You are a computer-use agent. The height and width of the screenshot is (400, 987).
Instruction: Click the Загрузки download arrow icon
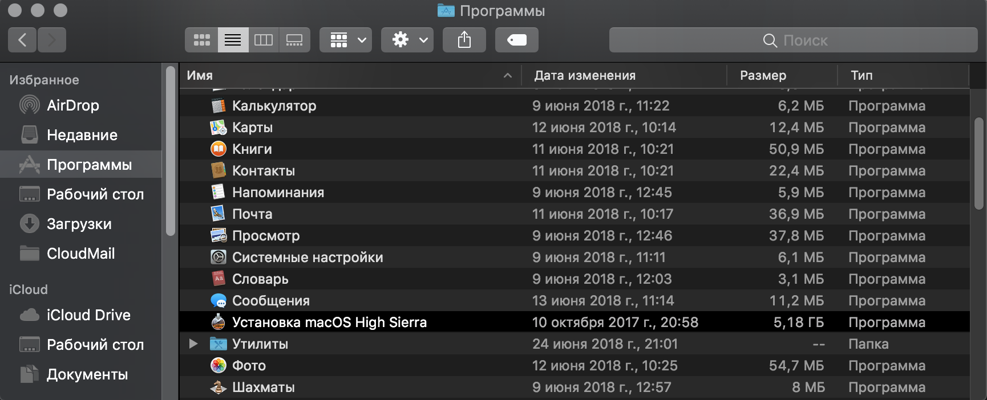(x=30, y=223)
